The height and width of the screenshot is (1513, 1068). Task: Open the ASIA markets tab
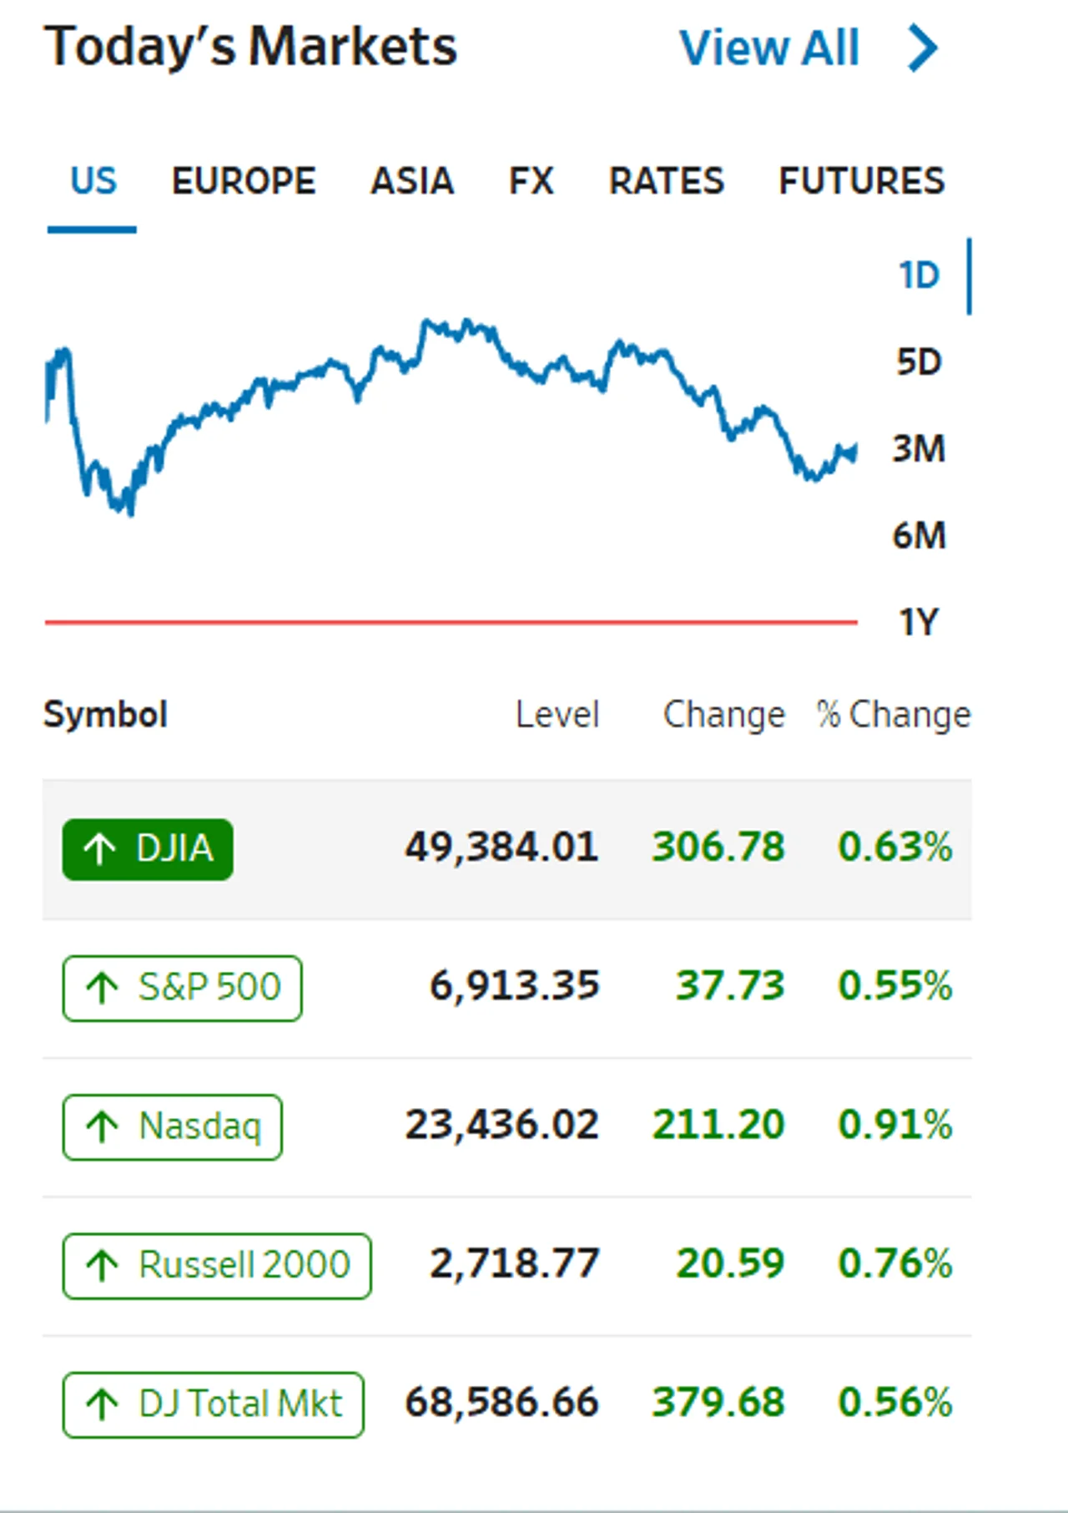pos(412,181)
